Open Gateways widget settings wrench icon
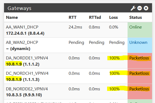The width and height of the screenshot is (155, 103). pos(133,8)
